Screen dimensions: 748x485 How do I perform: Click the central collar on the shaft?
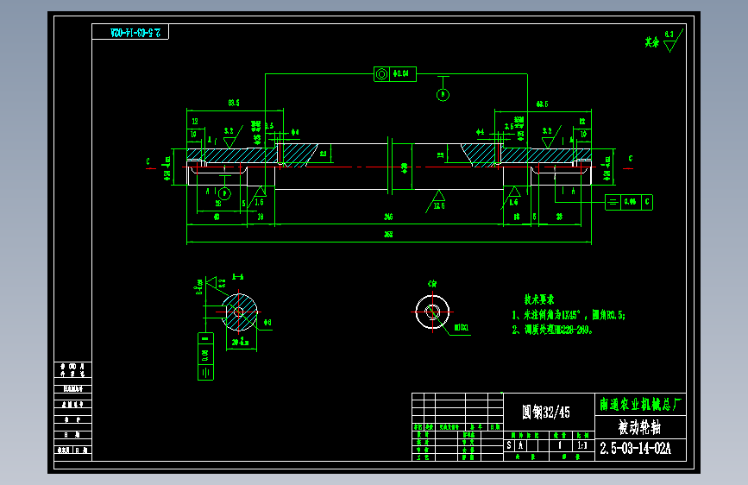(390, 166)
